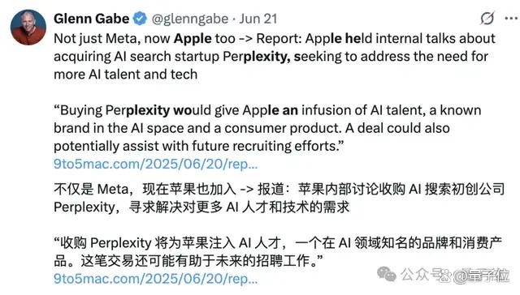Open the 9to5mac link under Chinese translation
Screen dimensions: 520x295
pos(155,279)
